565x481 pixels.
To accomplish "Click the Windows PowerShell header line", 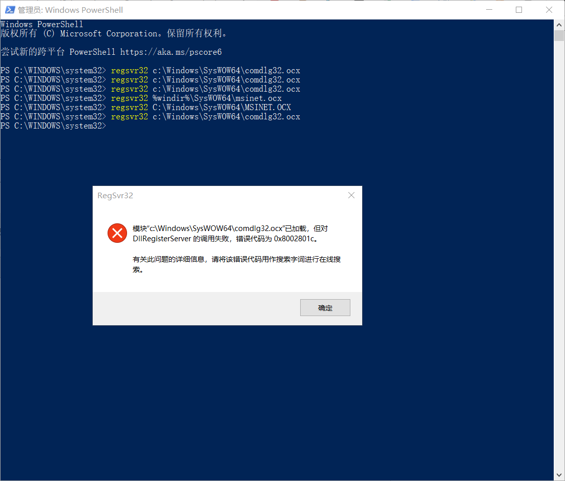I will (42, 24).
